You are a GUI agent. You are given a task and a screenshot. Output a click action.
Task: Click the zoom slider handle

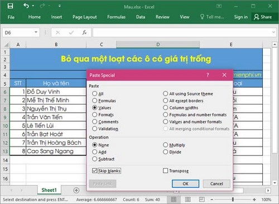233,200
